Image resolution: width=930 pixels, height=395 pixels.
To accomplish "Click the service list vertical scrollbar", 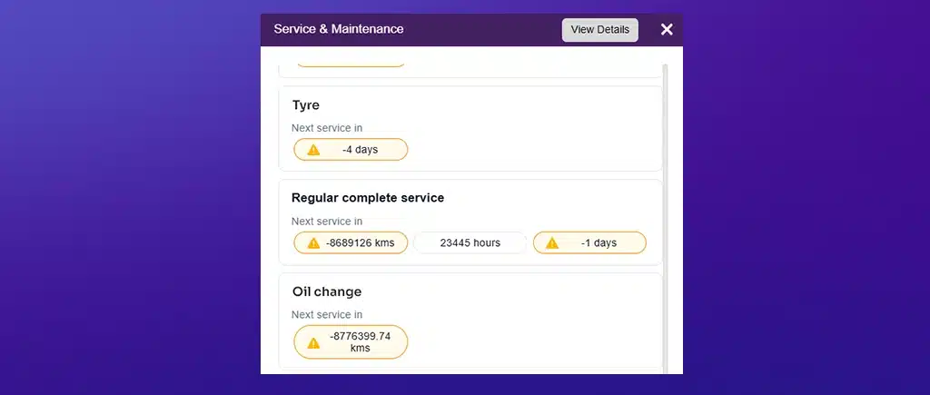I will 666,218.
